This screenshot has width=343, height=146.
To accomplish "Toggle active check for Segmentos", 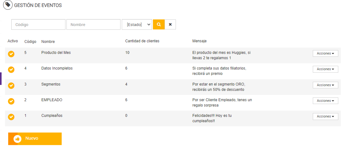I will click(x=11, y=85).
